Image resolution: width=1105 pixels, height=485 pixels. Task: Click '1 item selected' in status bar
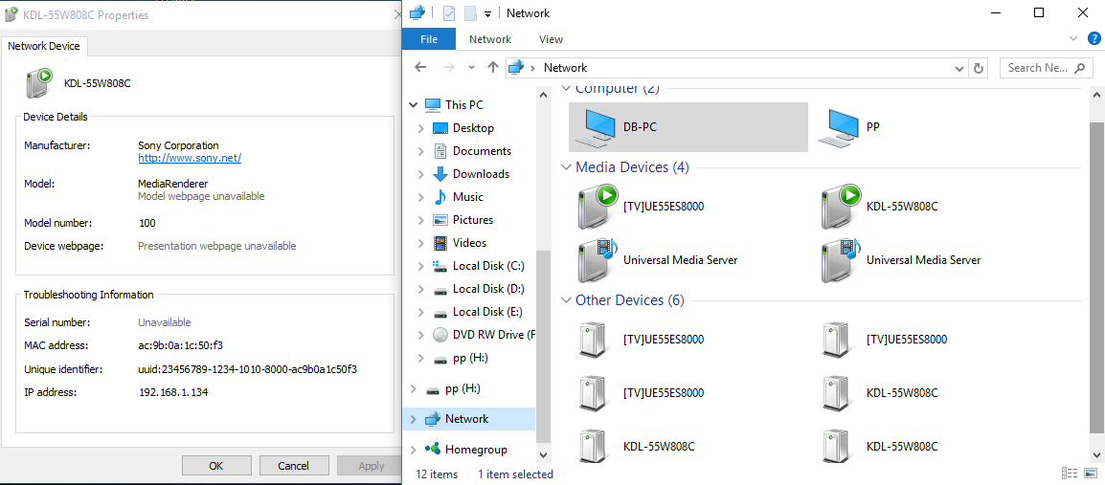point(515,474)
